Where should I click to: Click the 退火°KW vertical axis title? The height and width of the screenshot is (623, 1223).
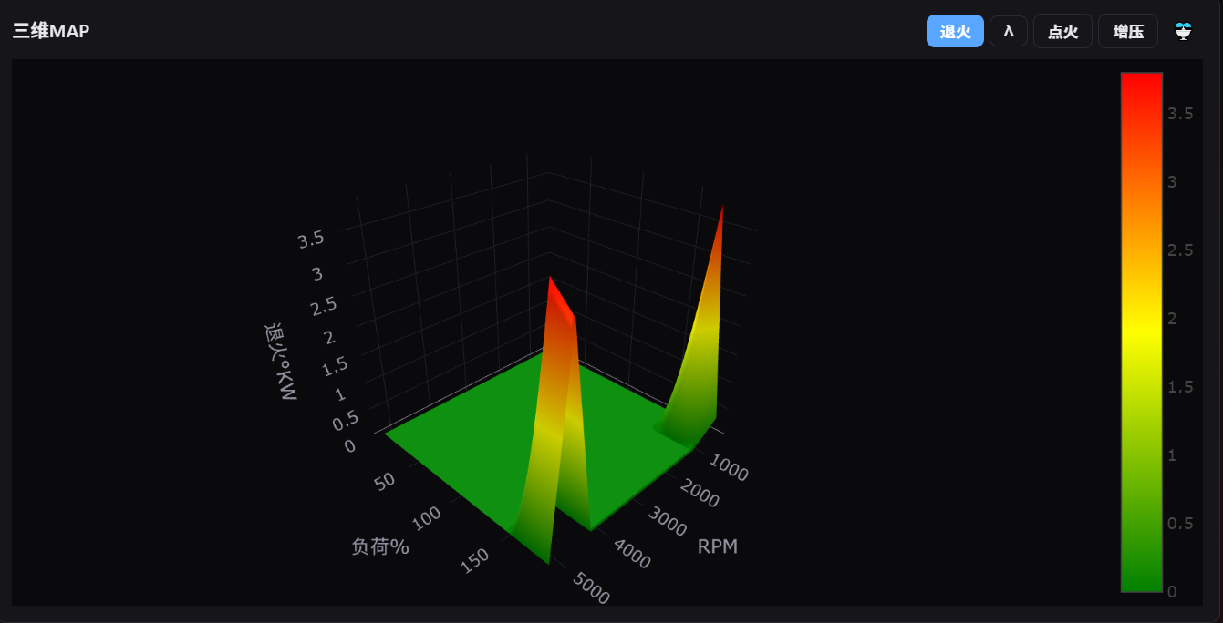(281, 361)
